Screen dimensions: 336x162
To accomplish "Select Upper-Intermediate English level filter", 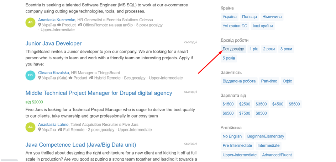I will (x=239, y=155).
